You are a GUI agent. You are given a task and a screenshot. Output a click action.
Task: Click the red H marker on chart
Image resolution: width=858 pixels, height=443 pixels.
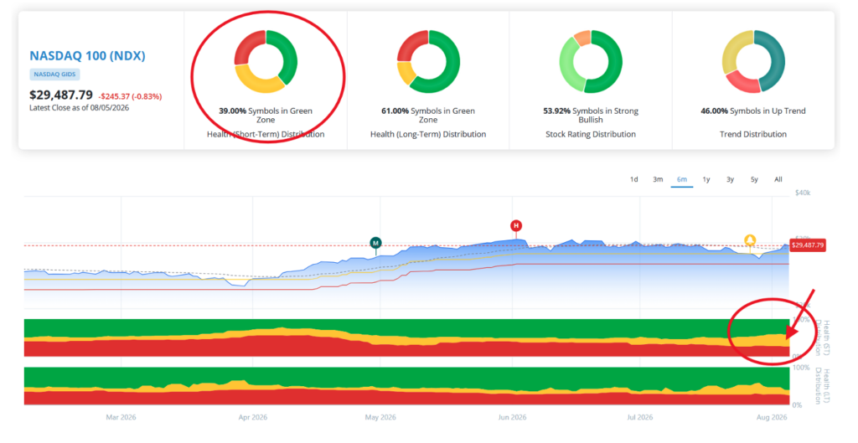point(516,225)
